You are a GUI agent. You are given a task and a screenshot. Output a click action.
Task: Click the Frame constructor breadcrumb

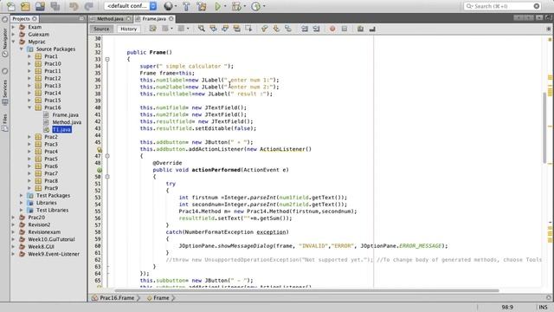[x=161, y=298]
